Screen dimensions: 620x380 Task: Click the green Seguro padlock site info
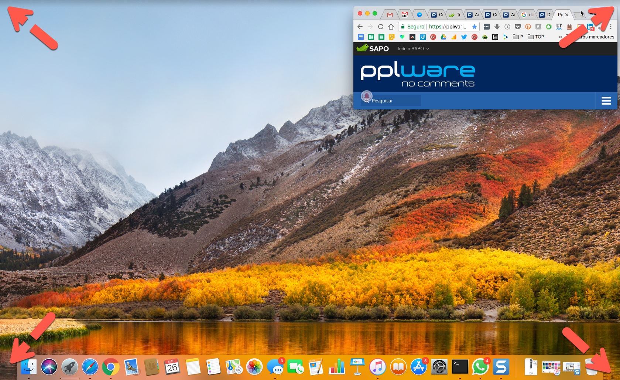tap(413, 27)
